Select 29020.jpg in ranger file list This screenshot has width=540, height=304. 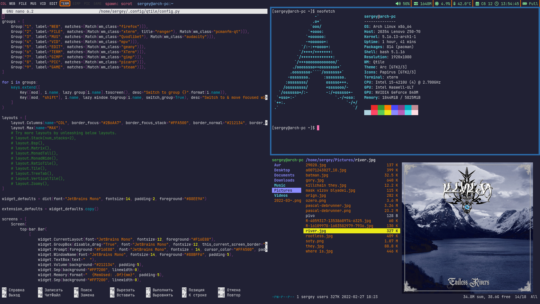pos(352,165)
